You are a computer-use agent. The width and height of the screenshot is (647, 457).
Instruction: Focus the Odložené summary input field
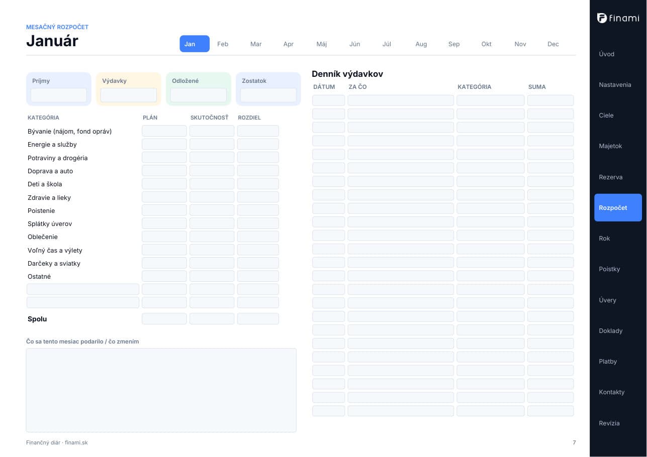199,95
